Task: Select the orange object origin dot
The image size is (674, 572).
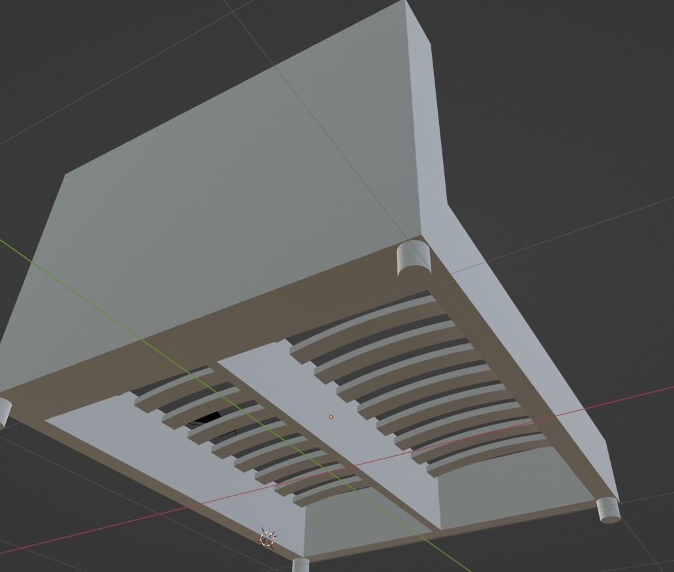Action: point(331,417)
